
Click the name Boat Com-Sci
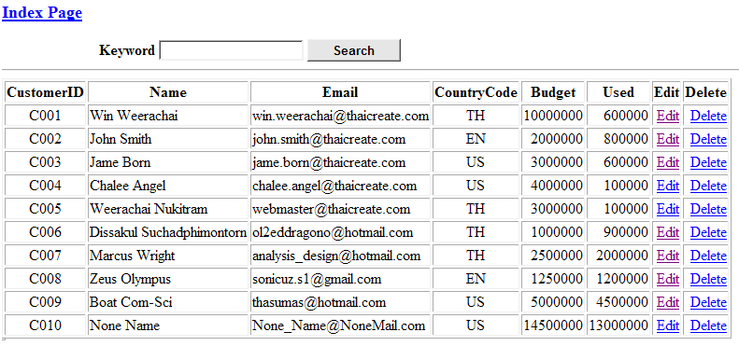pyautogui.click(x=131, y=302)
